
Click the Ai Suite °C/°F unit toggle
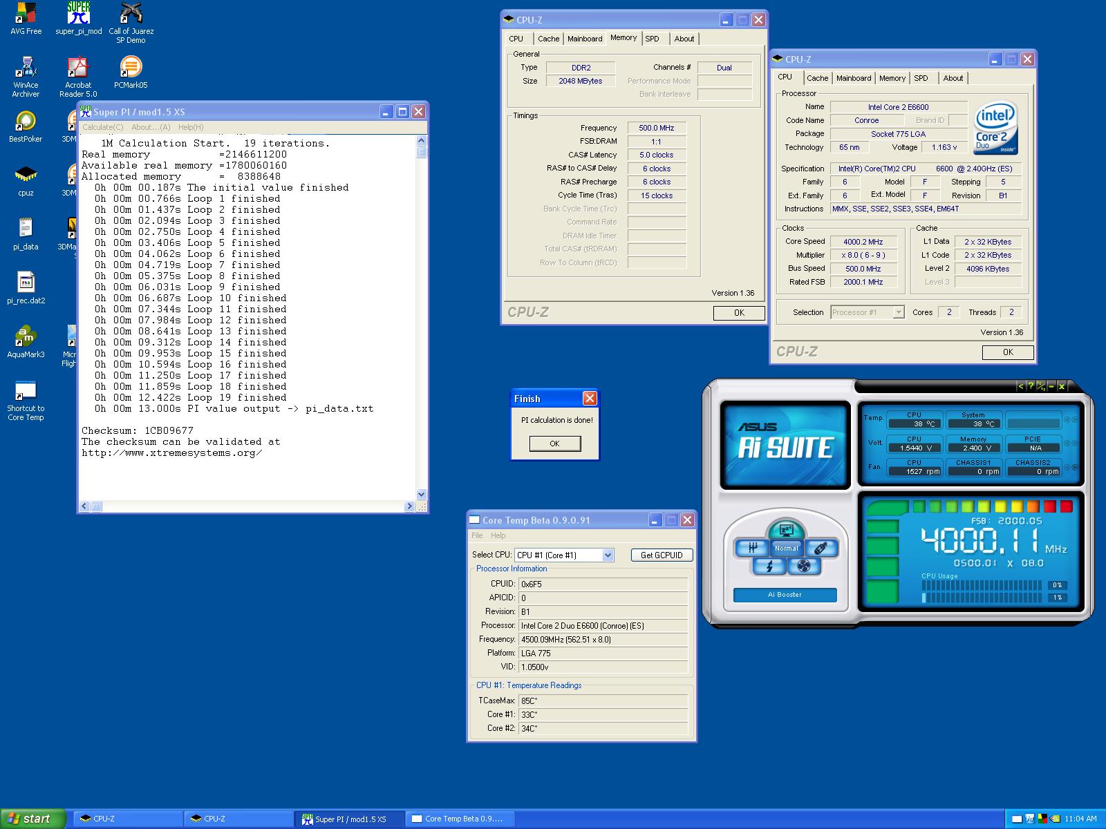pyautogui.click(x=1040, y=386)
